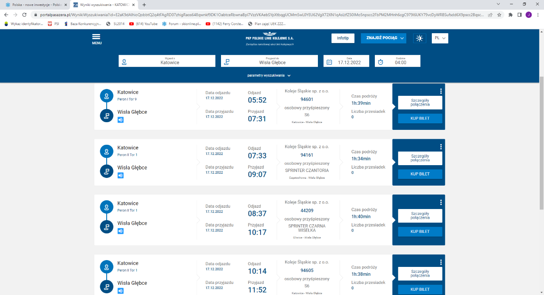
Task: Click Wisła Głębce destination icon in 07:33 card
Action: 107,171
